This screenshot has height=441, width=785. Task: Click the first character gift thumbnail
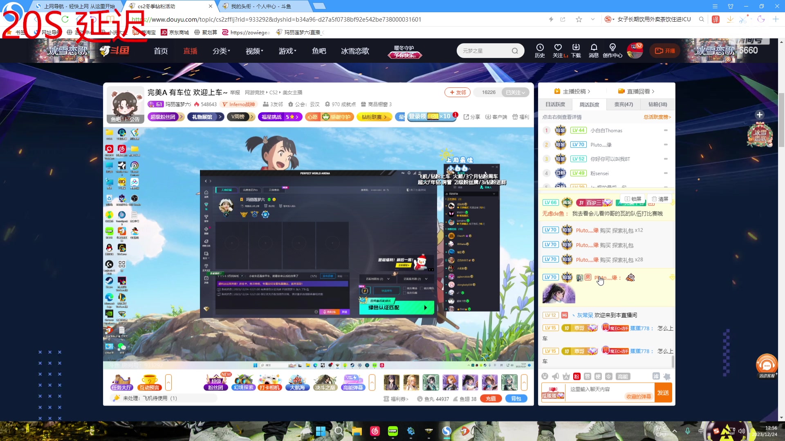(391, 383)
